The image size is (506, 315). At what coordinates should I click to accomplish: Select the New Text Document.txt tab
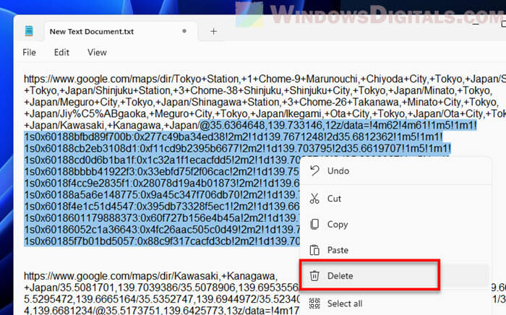(x=121, y=31)
